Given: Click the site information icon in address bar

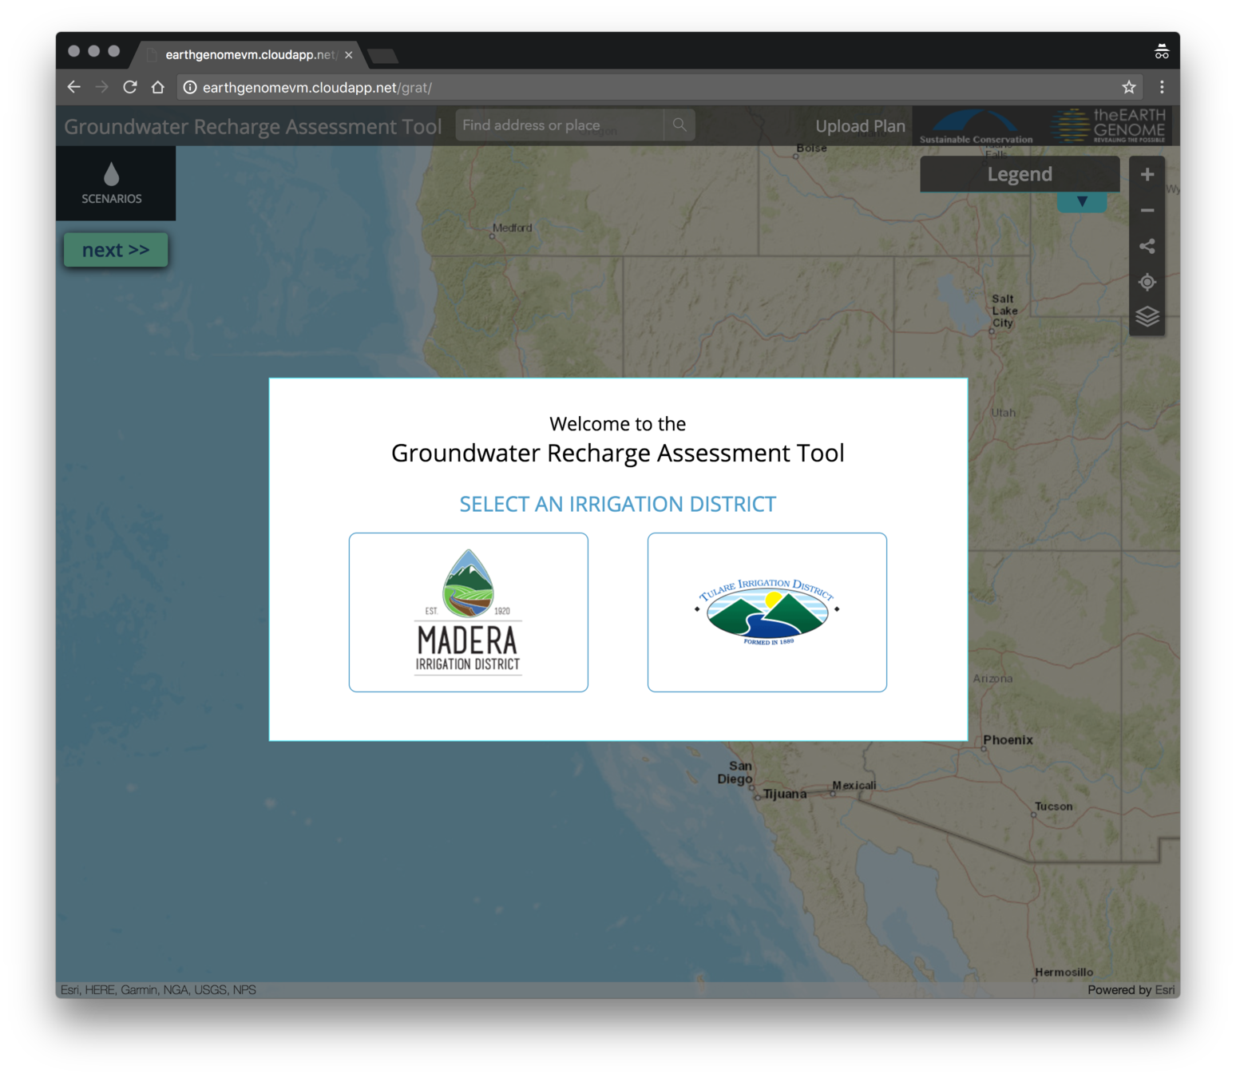Looking at the screenshot, I should 190,88.
